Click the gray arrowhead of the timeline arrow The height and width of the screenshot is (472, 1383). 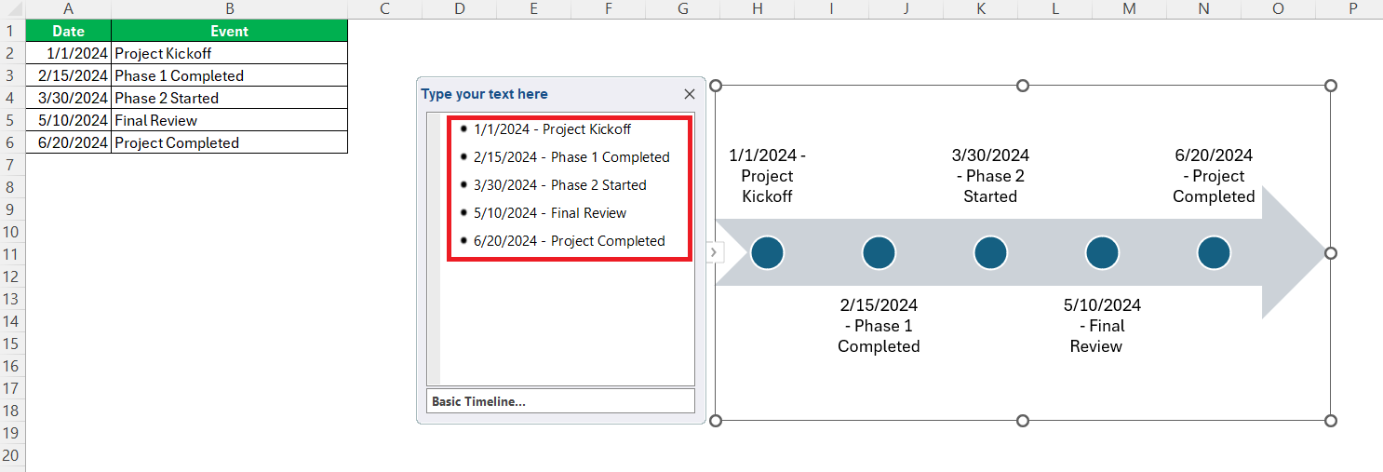tap(1291, 252)
